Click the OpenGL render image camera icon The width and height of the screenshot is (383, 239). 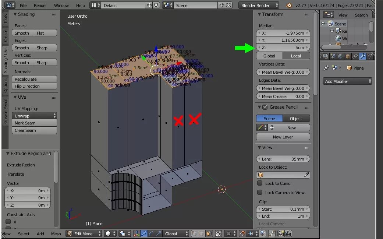coord(281,233)
